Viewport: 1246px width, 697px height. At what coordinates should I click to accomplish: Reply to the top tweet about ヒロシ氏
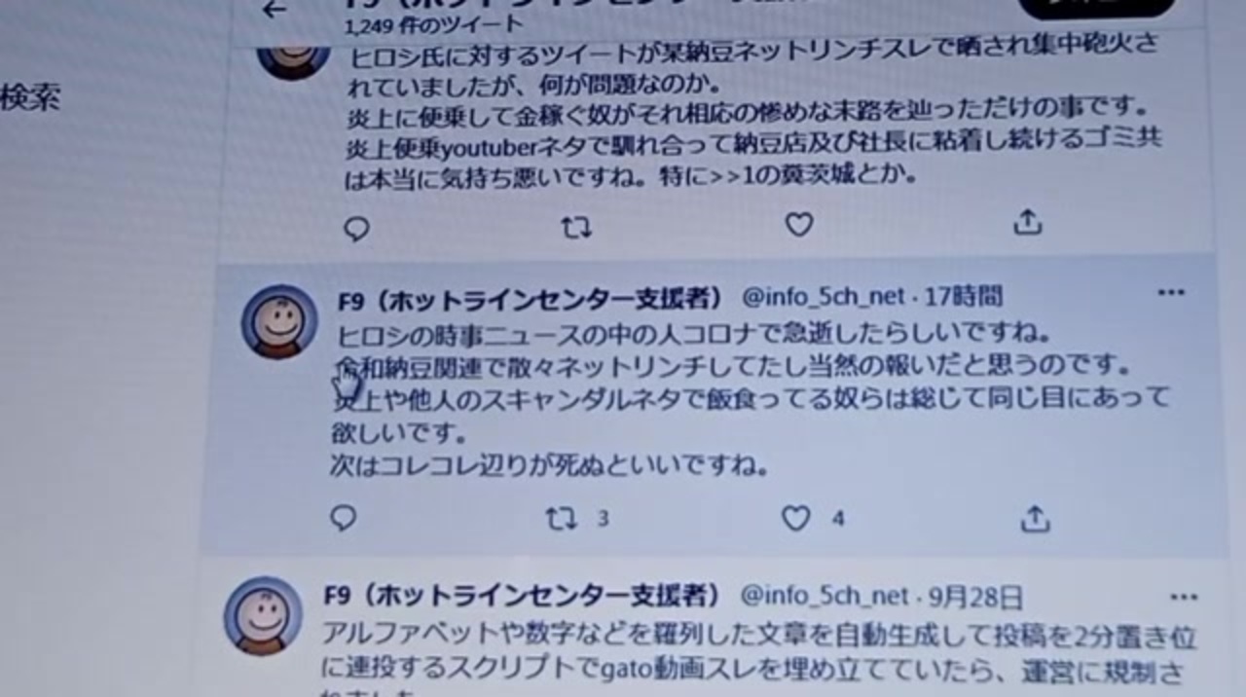[357, 228]
